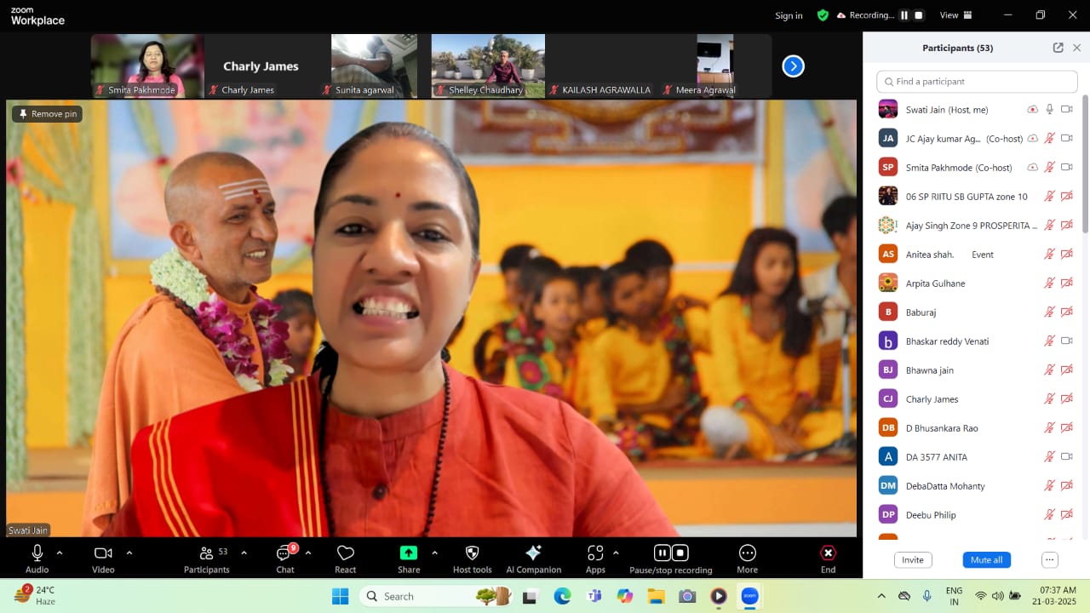
Task: Select Charly James in participant list
Action: pyautogui.click(x=932, y=399)
